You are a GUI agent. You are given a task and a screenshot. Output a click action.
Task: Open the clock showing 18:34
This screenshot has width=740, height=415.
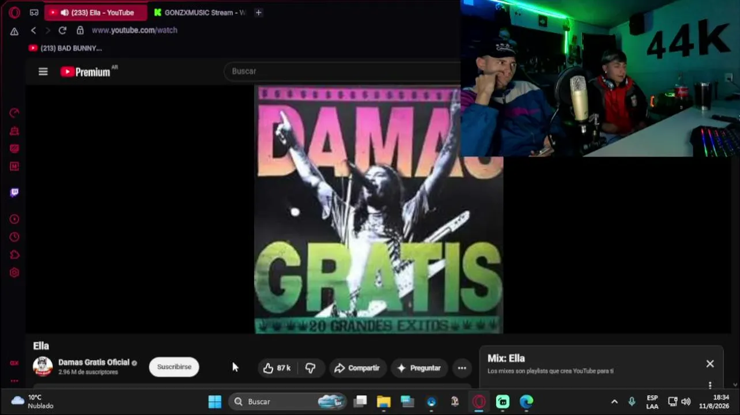tap(714, 402)
